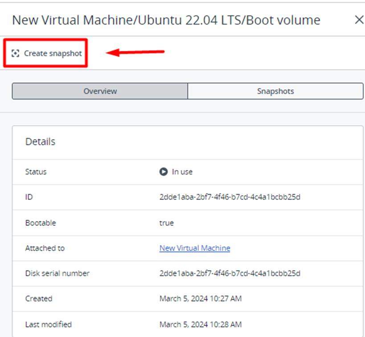The image size is (365, 337).
Task: Click the In use status text
Action: [x=182, y=172]
